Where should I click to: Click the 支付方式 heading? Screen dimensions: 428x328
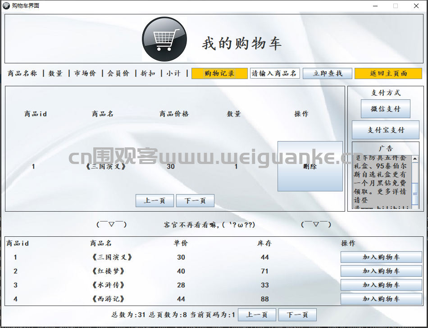[x=386, y=93]
